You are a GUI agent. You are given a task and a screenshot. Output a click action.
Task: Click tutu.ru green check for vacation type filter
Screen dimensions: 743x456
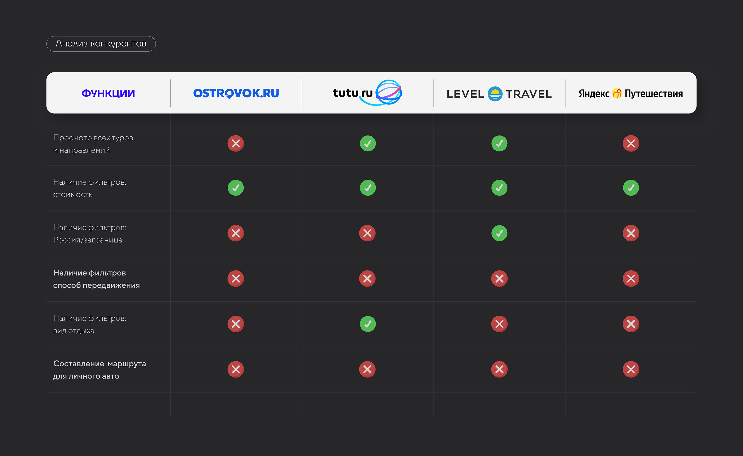coord(368,324)
